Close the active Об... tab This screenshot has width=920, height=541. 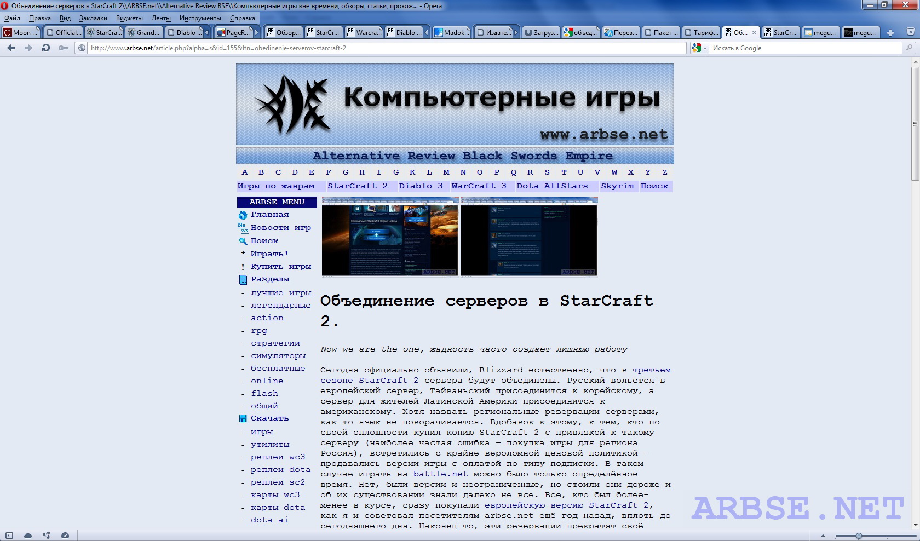point(754,33)
